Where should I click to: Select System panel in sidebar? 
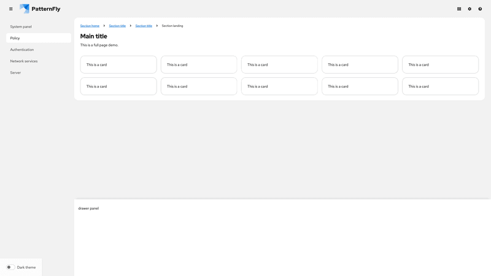click(21, 27)
